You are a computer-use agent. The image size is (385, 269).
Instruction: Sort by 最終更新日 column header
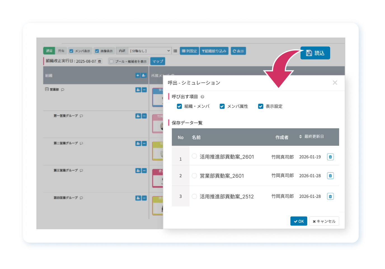tap(311, 136)
